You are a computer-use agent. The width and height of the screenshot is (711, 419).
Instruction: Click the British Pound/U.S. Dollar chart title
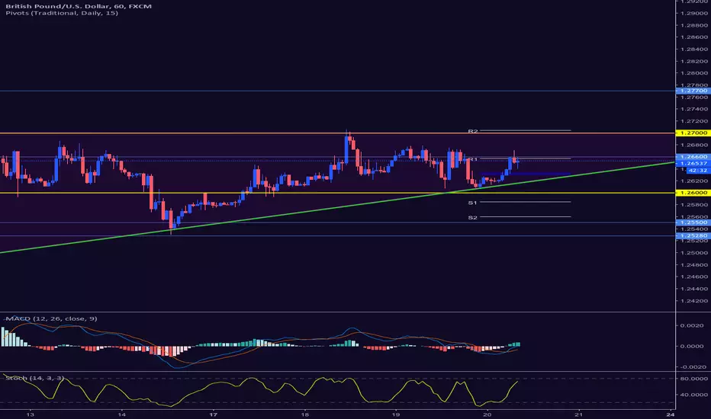click(79, 6)
